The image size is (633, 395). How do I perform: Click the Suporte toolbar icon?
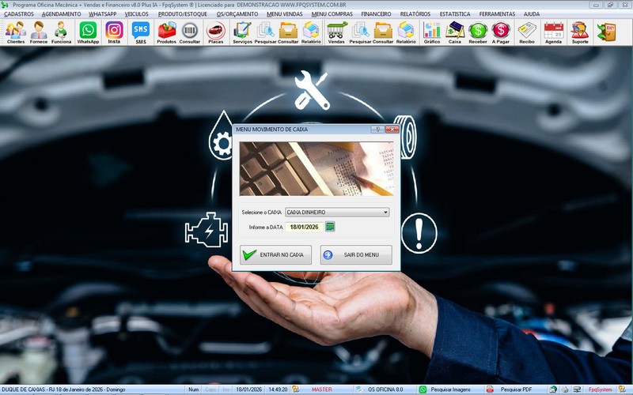[580, 32]
